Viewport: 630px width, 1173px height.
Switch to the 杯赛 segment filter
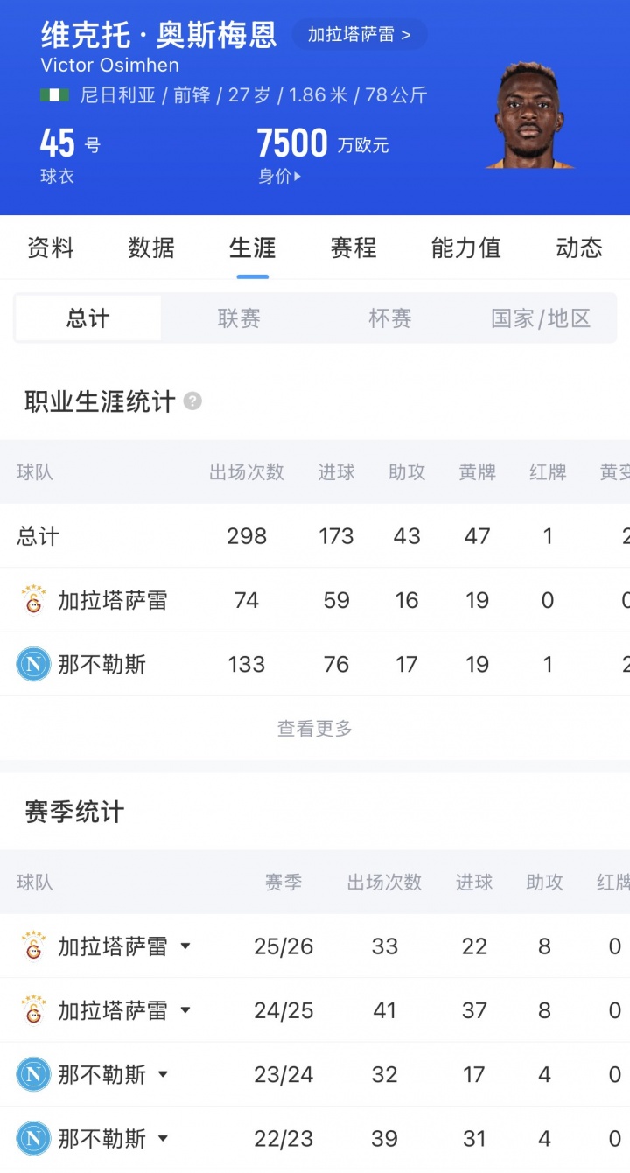(x=390, y=318)
